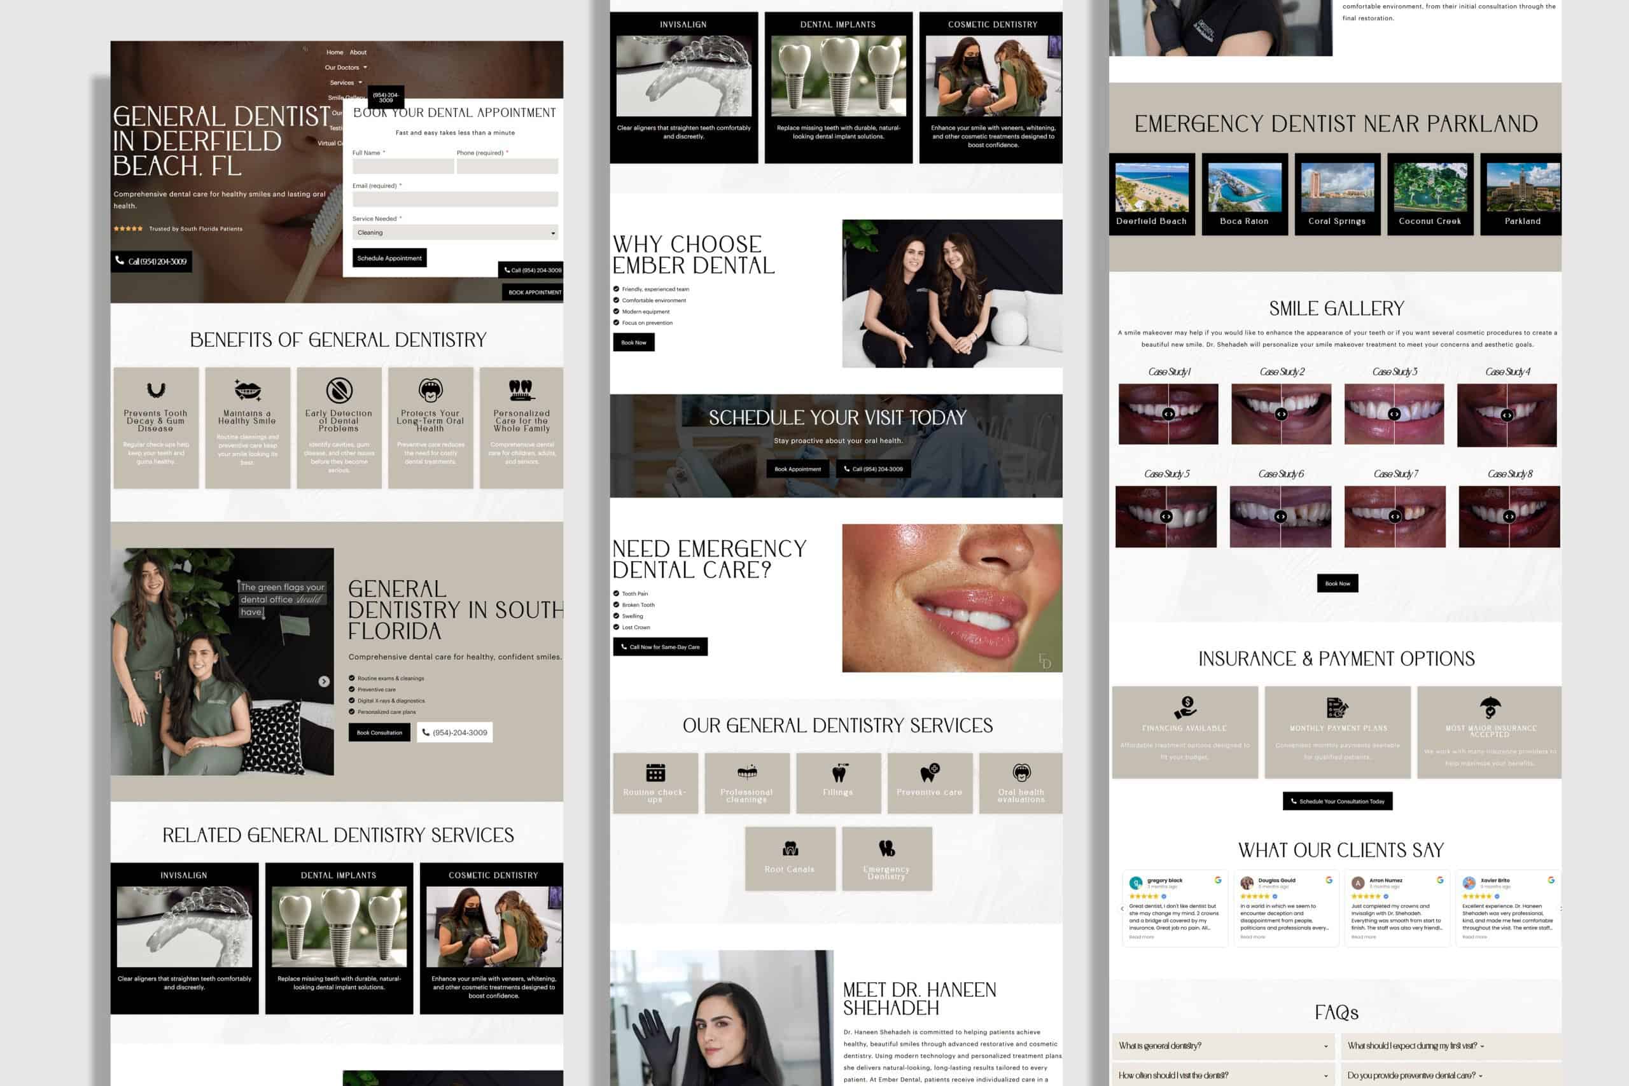Viewport: 1629px width, 1086px height.
Task: Click the Case Study 1 before-after slider handle
Action: (1168, 414)
